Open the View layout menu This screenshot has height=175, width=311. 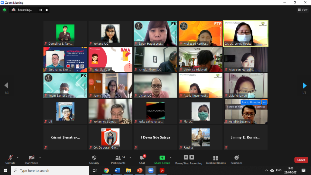[303, 10]
